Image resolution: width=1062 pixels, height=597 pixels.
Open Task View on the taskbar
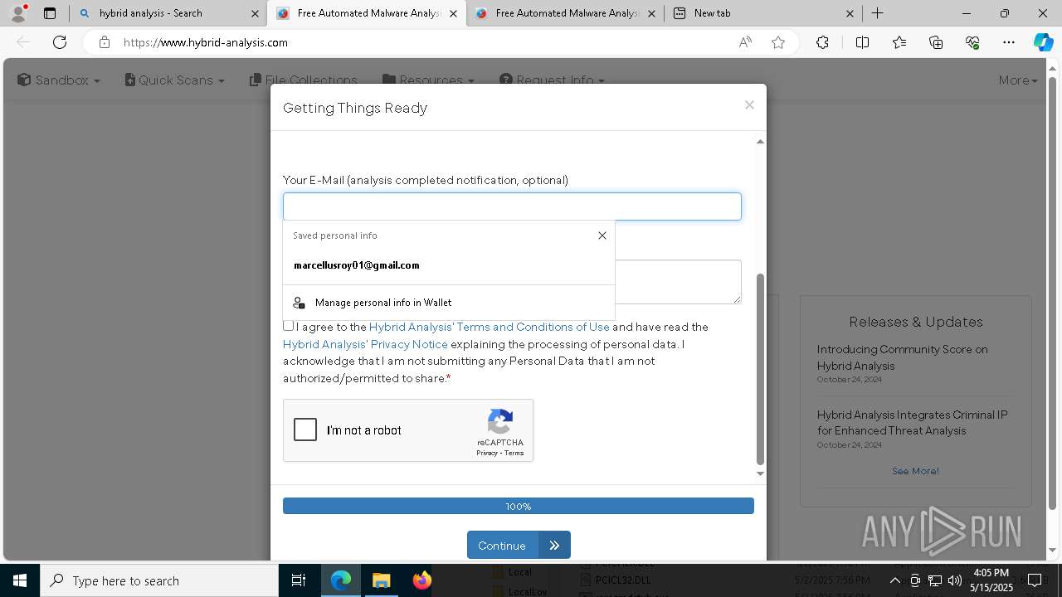tap(299, 580)
